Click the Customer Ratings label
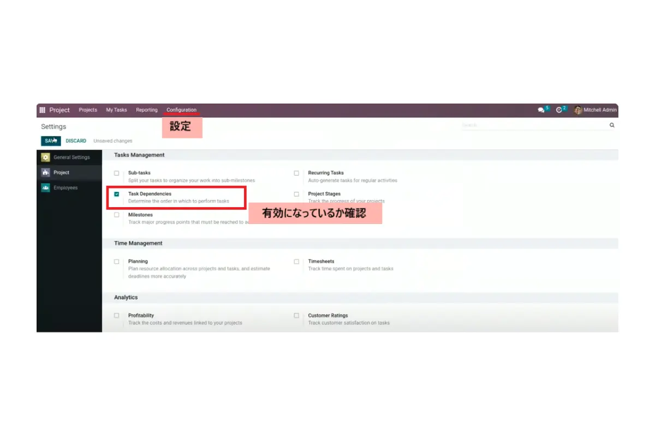The height and width of the screenshot is (436, 655). 328,315
